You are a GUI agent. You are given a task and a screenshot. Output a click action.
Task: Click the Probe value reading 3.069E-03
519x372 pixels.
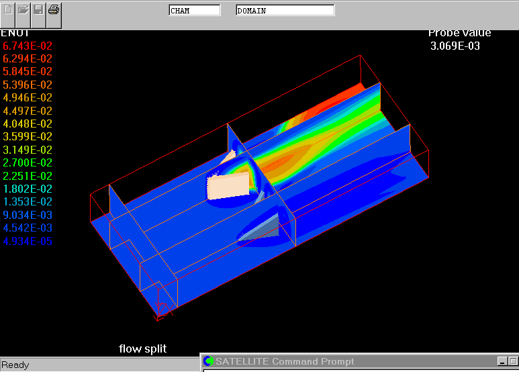(x=455, y=46)
